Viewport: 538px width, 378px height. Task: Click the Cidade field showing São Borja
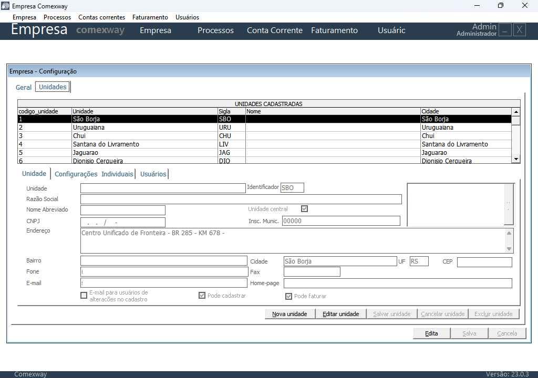point(340,261)
